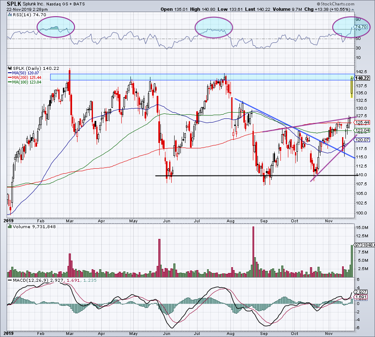Click the Splunk Inc. company name
The width and height of the screenshot is (375, 337).
(x=34, y=4)
